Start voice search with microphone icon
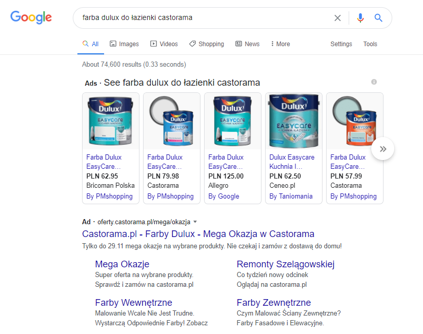This screenshot has width=423, height=334. point(360,18)
